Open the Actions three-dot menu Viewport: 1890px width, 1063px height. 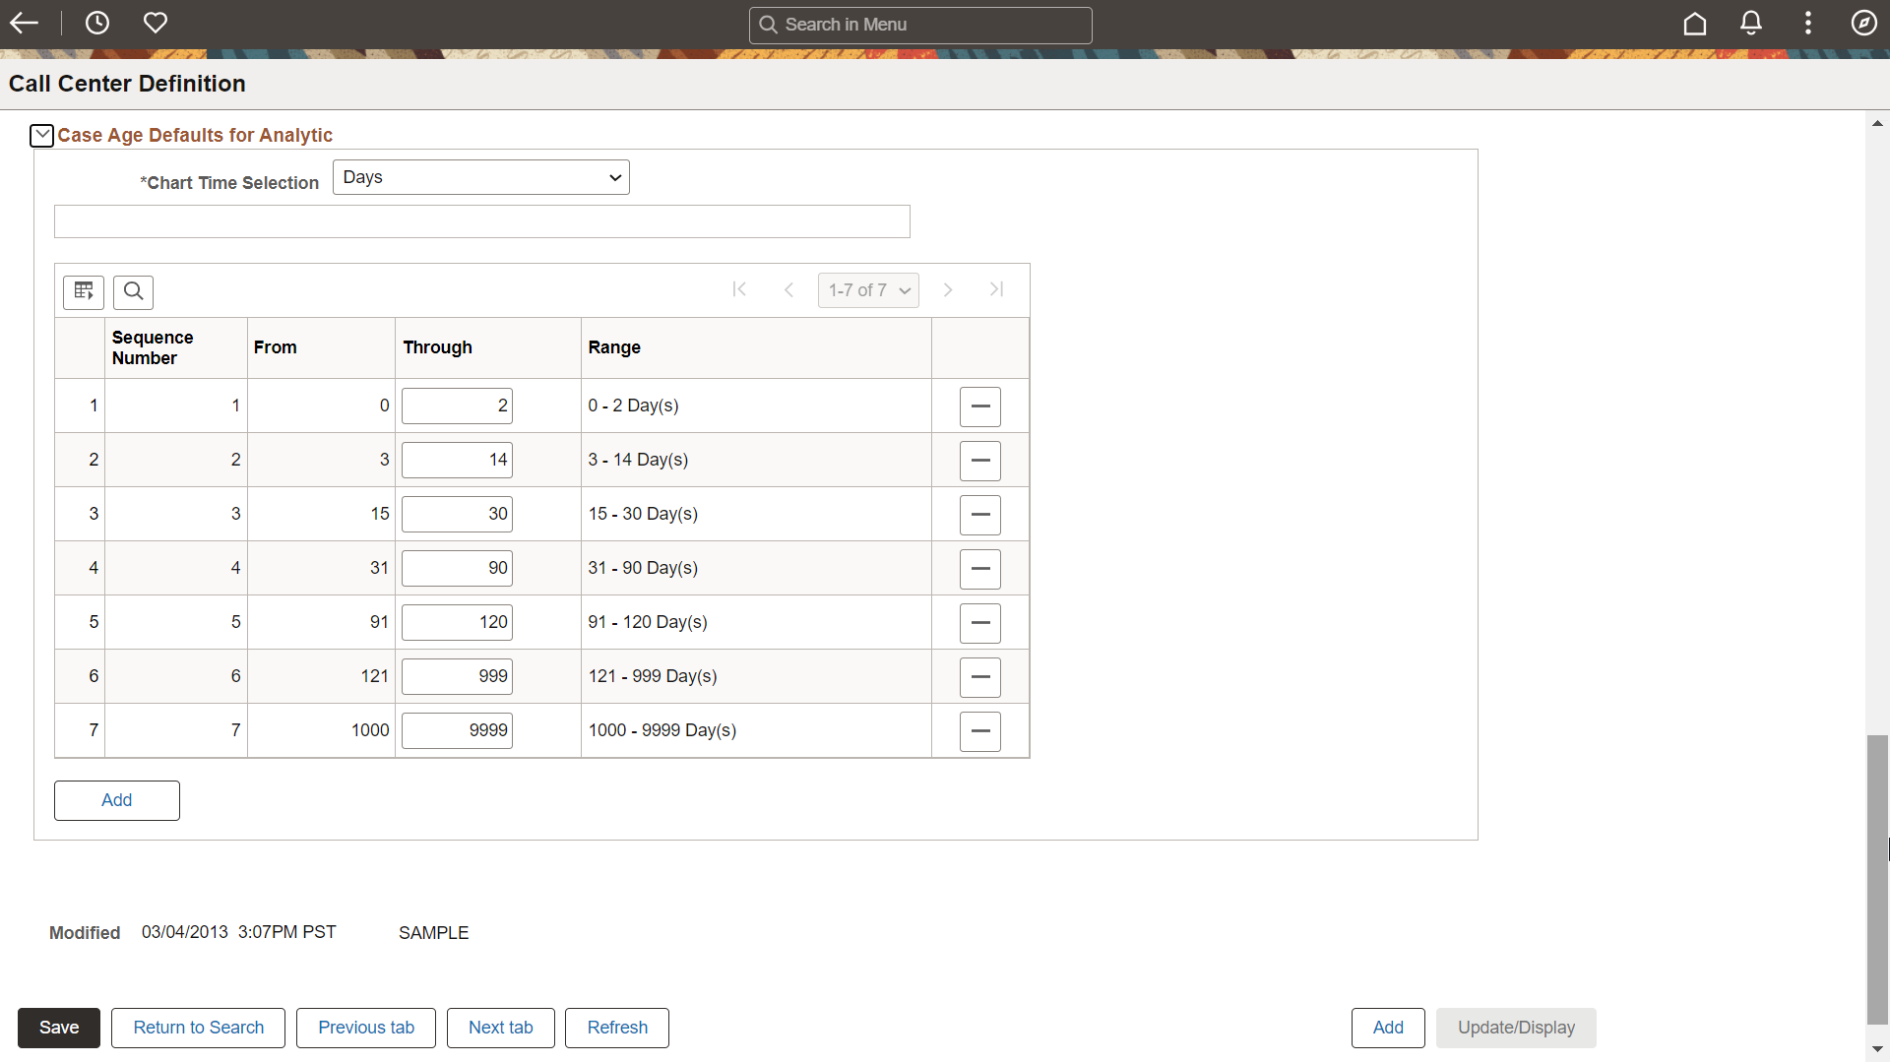coord(1808,23)
